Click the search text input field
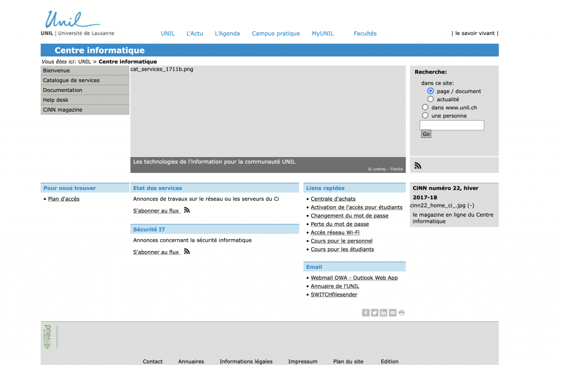The width and height of the screenshot is (561, 365). click(x=452, y=125)
